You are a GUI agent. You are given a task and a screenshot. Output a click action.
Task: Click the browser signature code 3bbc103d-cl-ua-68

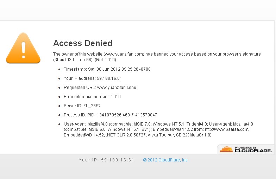pyautogui.click(x=73, y=60)
